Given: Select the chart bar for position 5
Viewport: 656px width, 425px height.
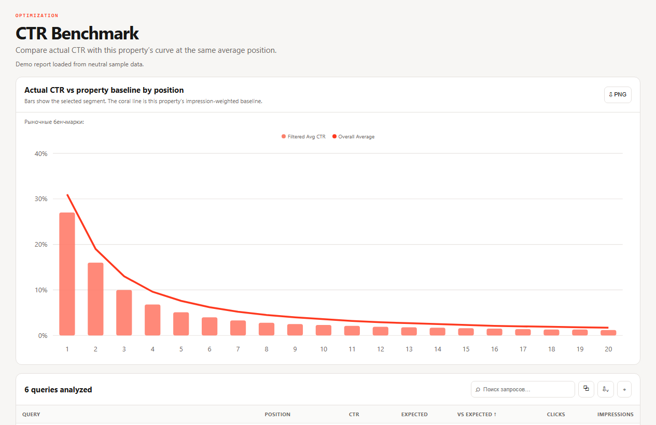Looking at the screenshot, I should coord(181,324).
